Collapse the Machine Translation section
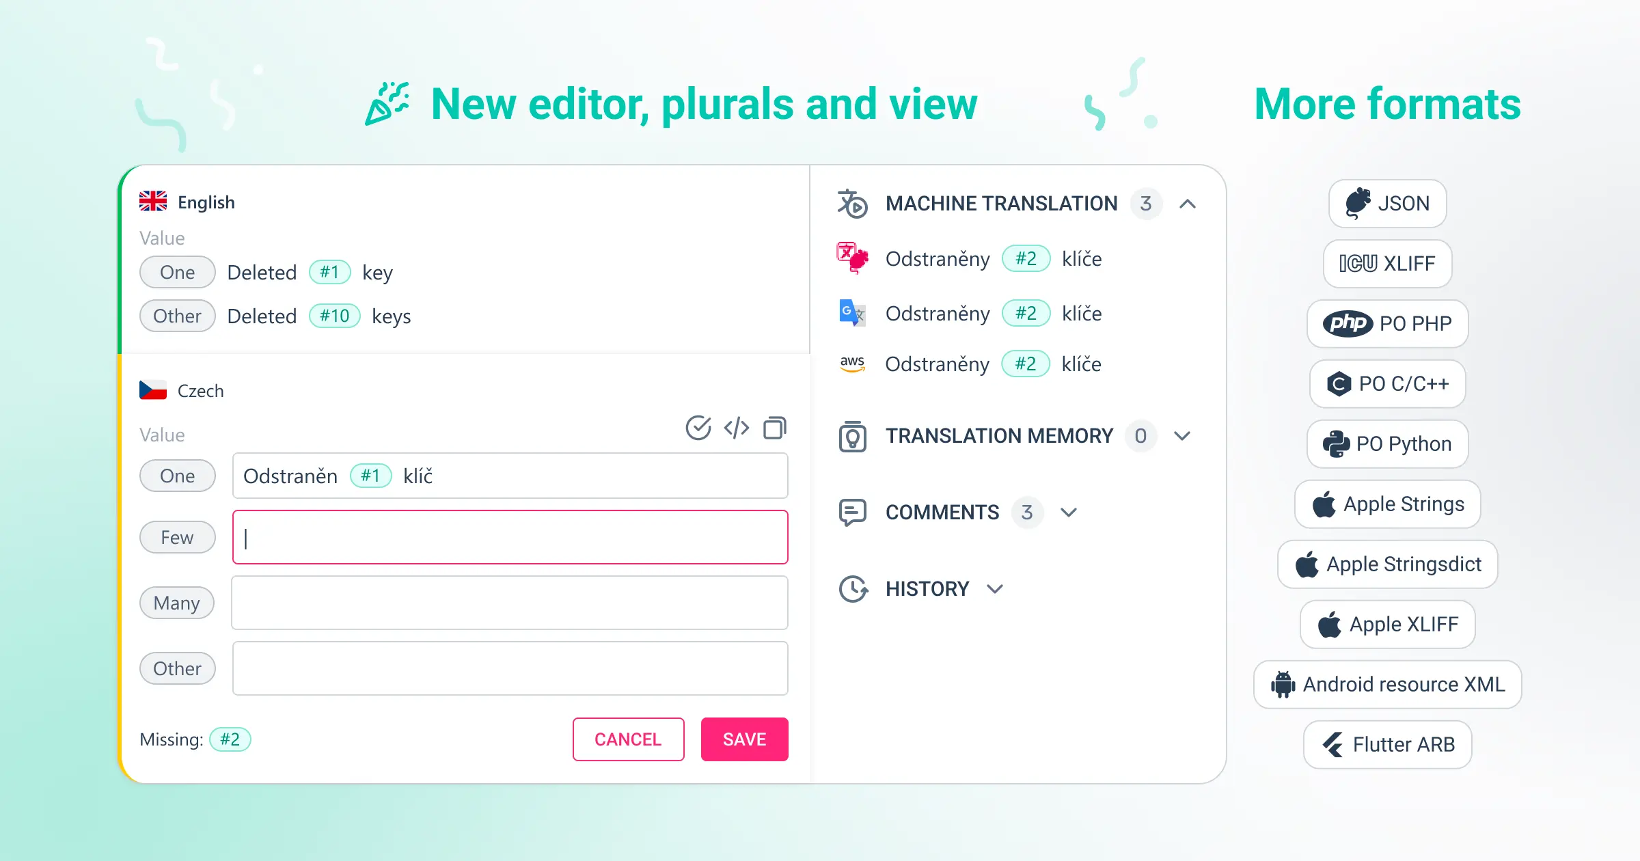This screenshot has width=1640, height=861. (1188, 203)
